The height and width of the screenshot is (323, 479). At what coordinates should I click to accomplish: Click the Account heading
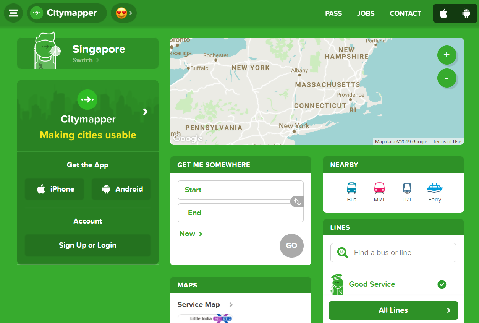point(88,221)
